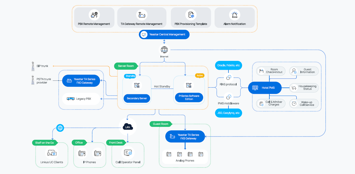Select the PMS middleware link icon
Screen dimensions: 355x174
pos(228,97)
